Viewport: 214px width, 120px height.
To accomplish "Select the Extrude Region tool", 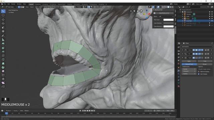I will click(x=3, y=44).
